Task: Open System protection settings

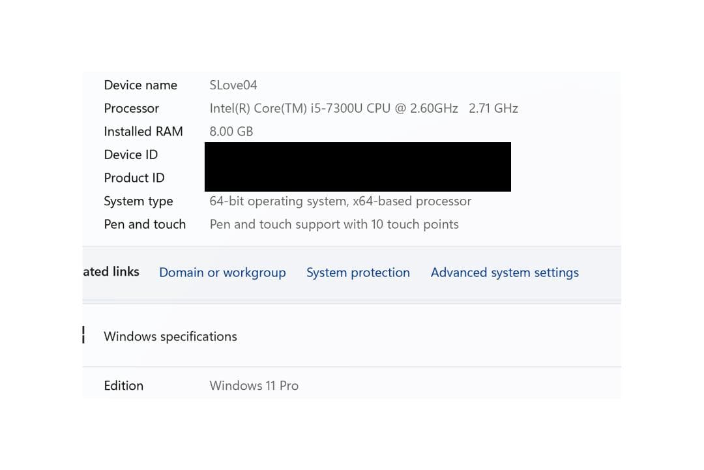Action: [x=358, y=272]
